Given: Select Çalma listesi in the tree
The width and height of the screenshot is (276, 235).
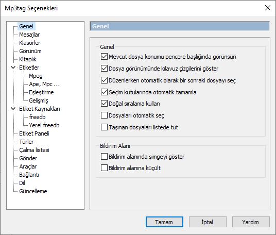Looking at the screenshot, I should (x=34, y=150).
